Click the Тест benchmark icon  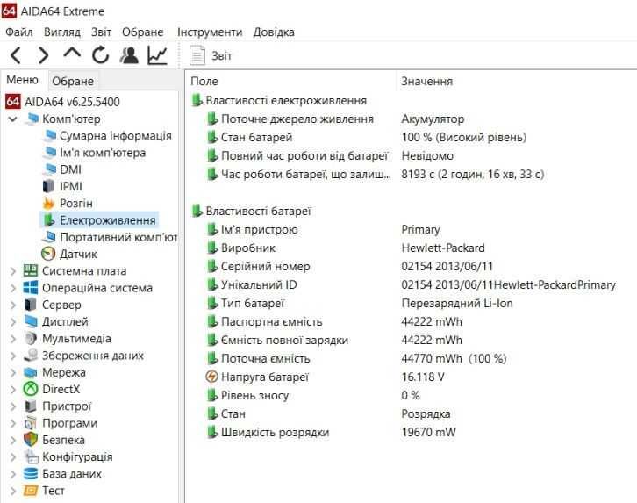click(31, 491)
